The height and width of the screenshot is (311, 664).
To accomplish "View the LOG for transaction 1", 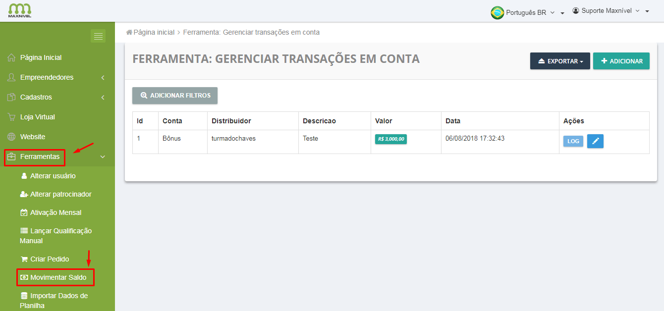I will point(573,141).
